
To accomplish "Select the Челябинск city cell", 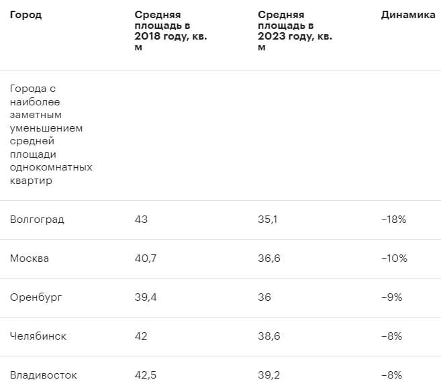I will point(38,336).
